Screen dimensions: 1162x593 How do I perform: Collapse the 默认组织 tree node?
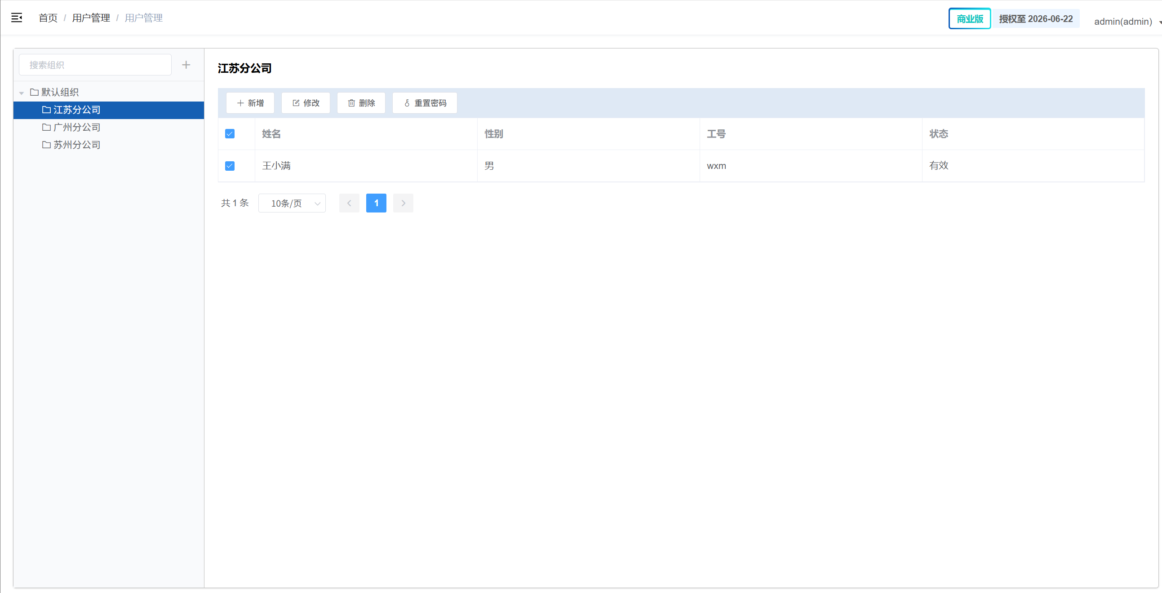pyautogui.click(x=21, y=93)
